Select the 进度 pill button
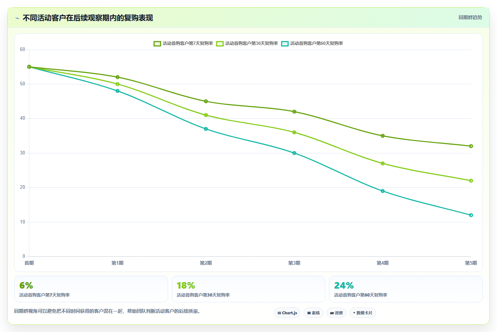Screen dimensions: 497x332 point(336,313)
